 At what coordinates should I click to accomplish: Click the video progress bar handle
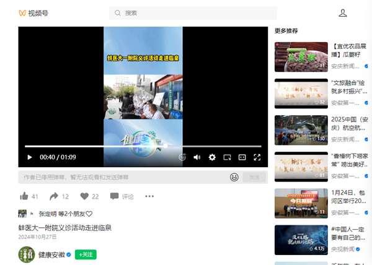tap(166, 146)
